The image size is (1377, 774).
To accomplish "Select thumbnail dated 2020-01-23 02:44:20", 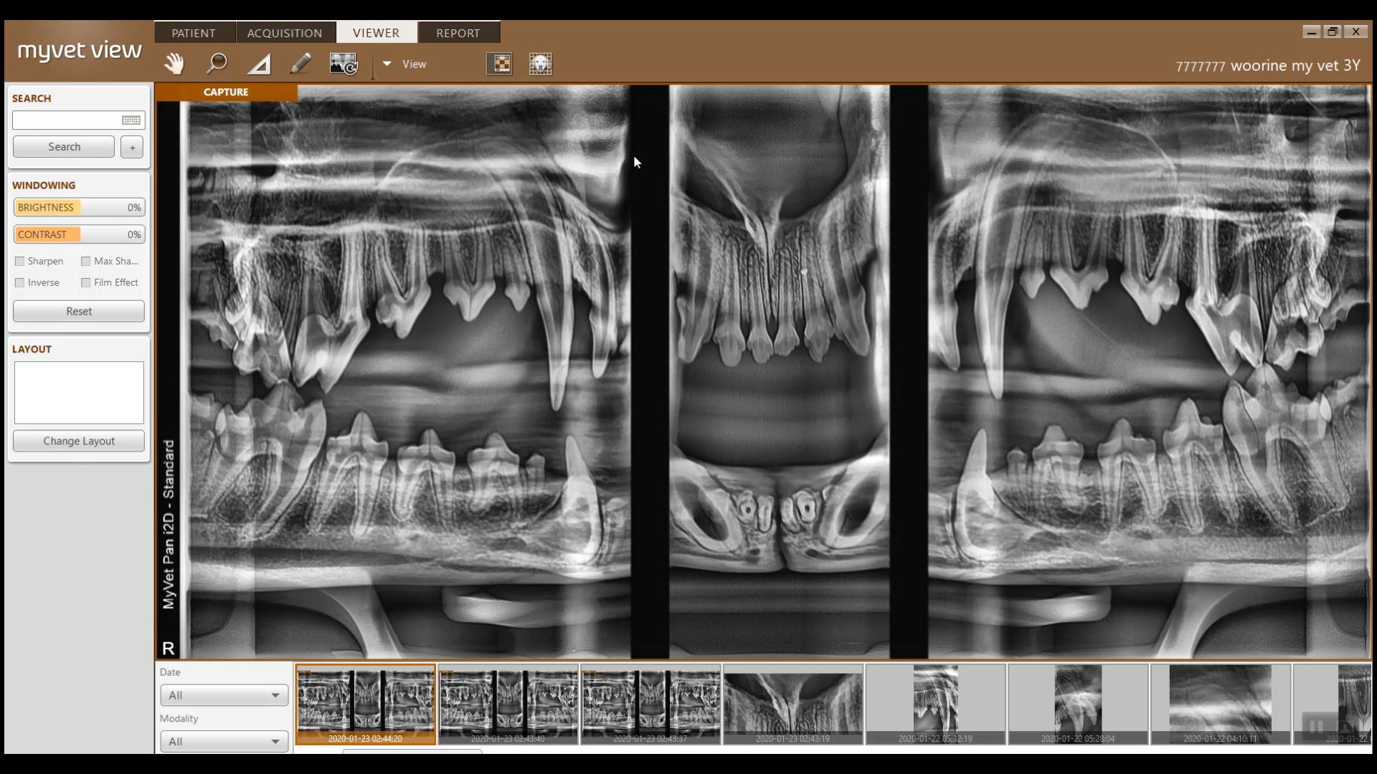I will [x=365, y=704].
